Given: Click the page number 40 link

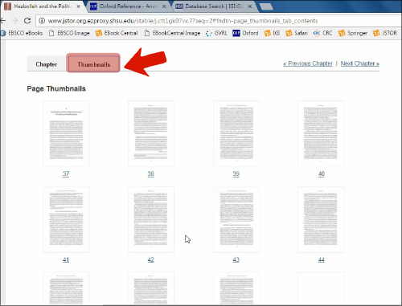Looking at the screenshot, I should click(322, 173).
